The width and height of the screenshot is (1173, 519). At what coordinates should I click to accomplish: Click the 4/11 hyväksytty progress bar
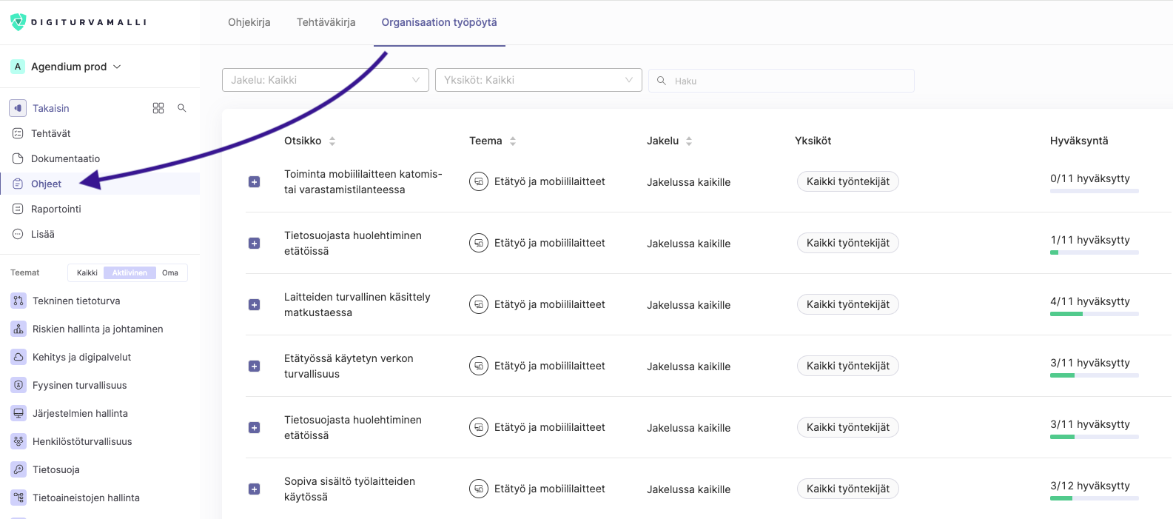(1095, 314)
